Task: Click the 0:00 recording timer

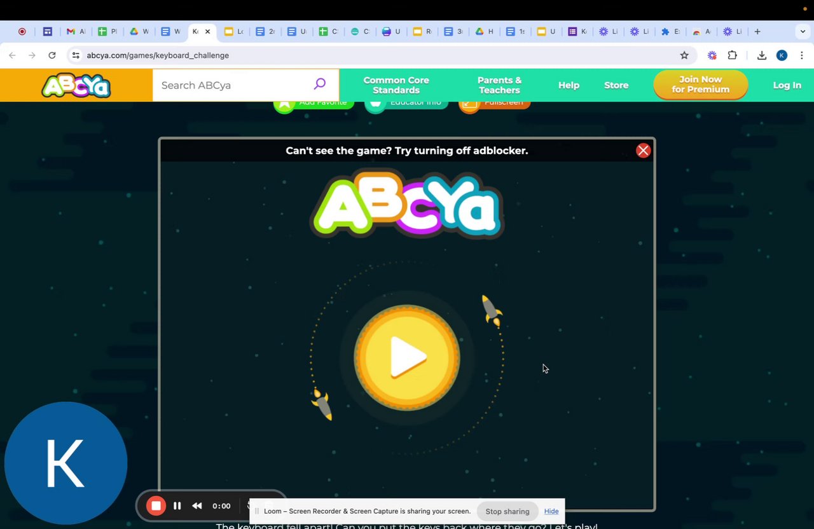Action: coord(221,506)
